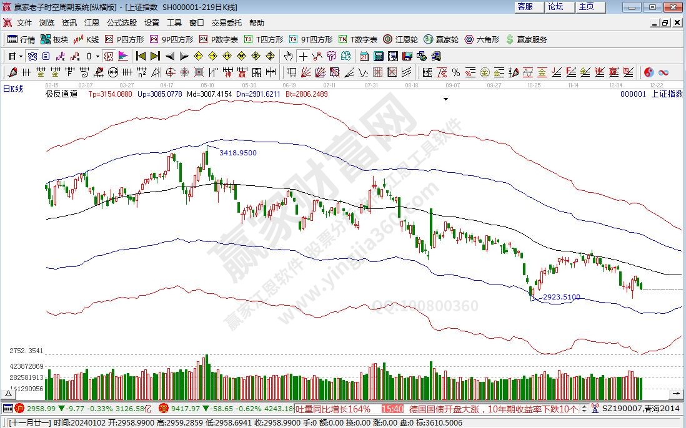Click the yin-yang icon in toolbar
This screenshot has width=686, height=428.
[x=649, y=72]
